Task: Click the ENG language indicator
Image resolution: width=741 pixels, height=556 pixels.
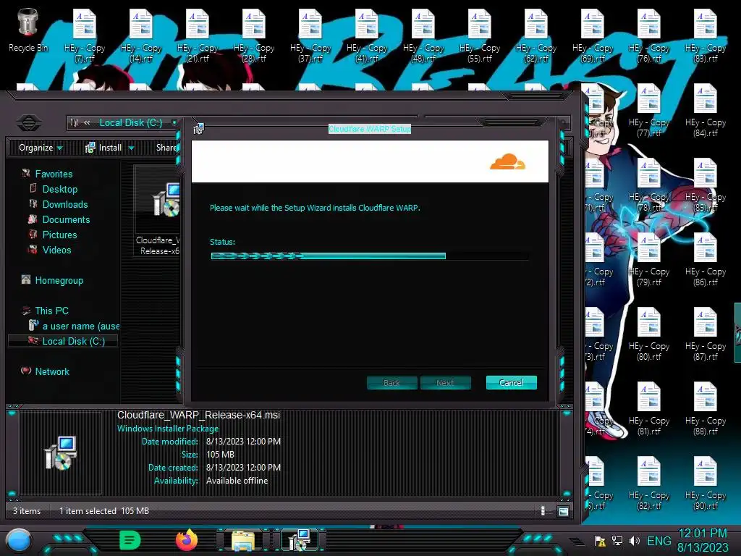Action: [x=659, y=540]
